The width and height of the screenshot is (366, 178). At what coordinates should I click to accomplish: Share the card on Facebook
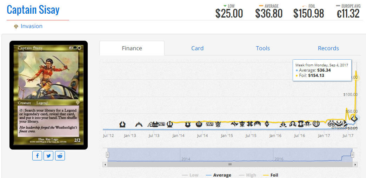tap(37, 156)
